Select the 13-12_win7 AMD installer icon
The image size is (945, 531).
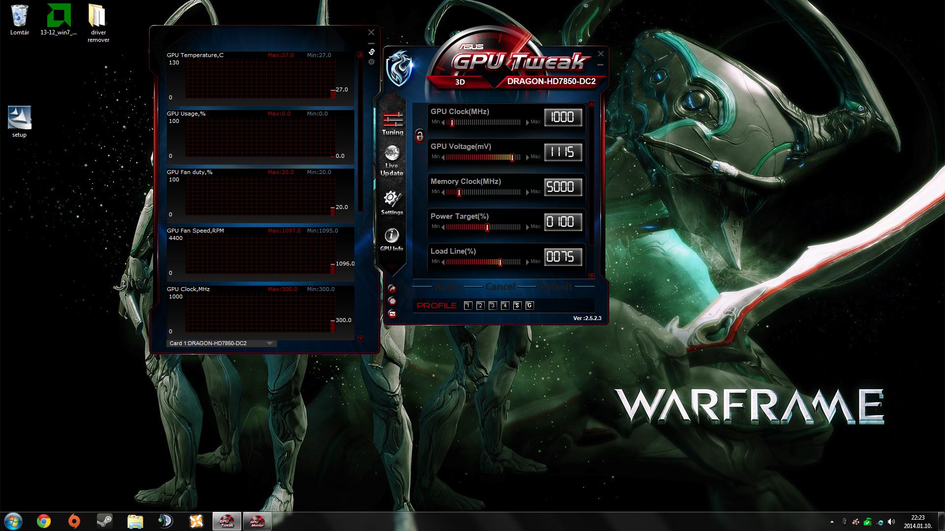coord(59,20)
